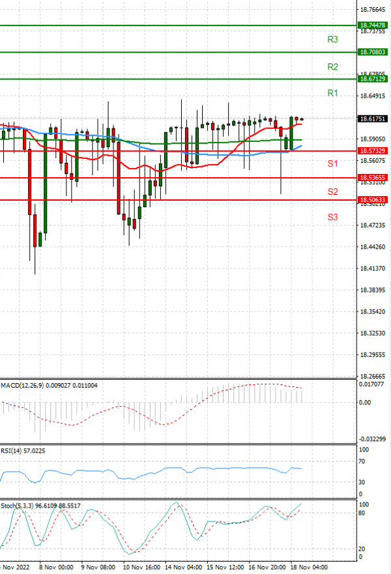The image size is (391, 574).
Task: Click the R3 resistance label
Action: pyautogui.click(x=332, y=40)
